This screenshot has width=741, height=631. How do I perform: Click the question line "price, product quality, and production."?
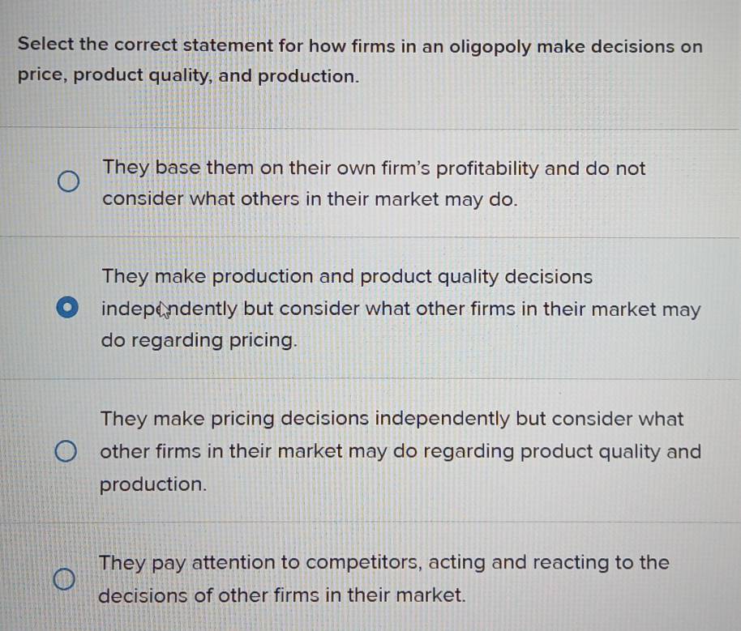pyautogui.click(x=188, y=76)
